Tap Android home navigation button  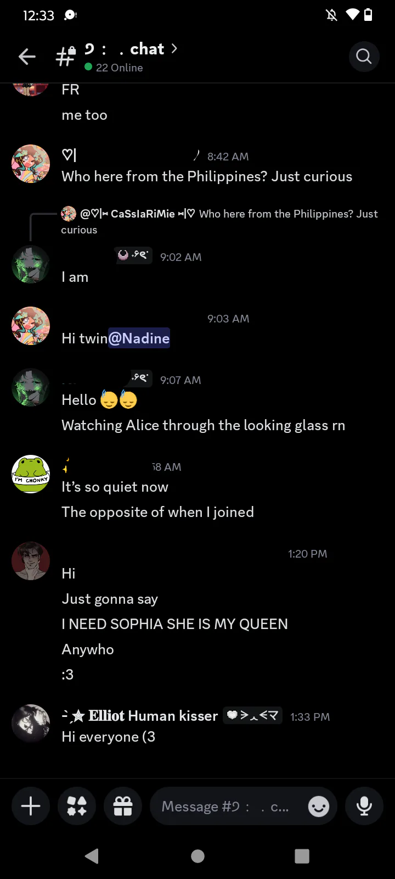(198, 856)
